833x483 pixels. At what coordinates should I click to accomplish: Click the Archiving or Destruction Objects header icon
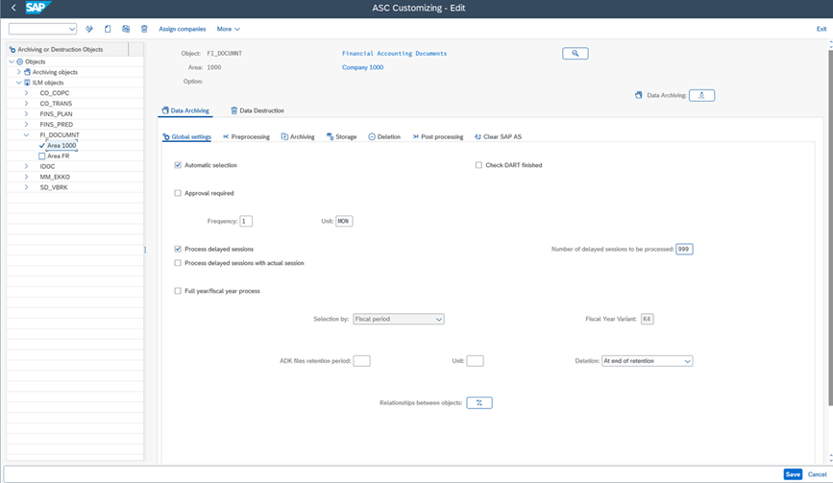click(12, 49)
